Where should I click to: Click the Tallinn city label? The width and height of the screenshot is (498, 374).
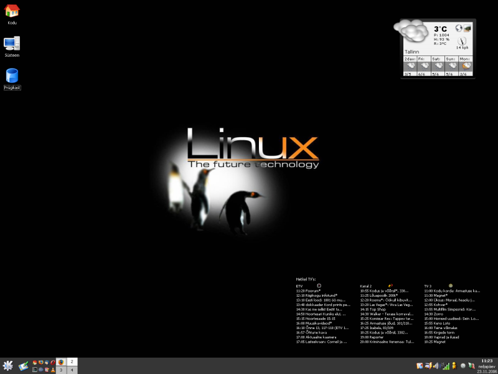(x=412, y=52)
